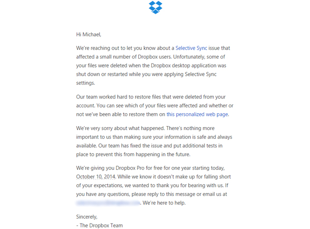Click the date "October 10, 2014"
The height and width of the screenshot is (229, 310).
(x=98, y=176)
